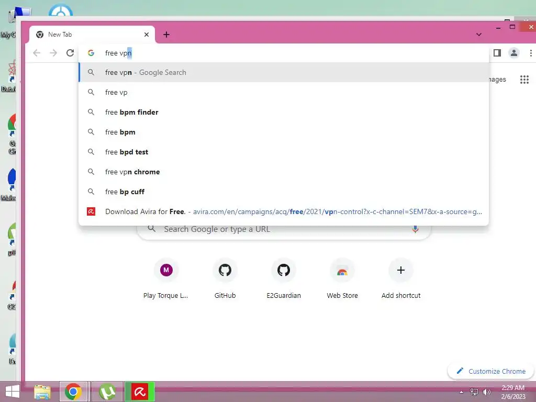Open the Chrome three-dot menu

point(531,53)
